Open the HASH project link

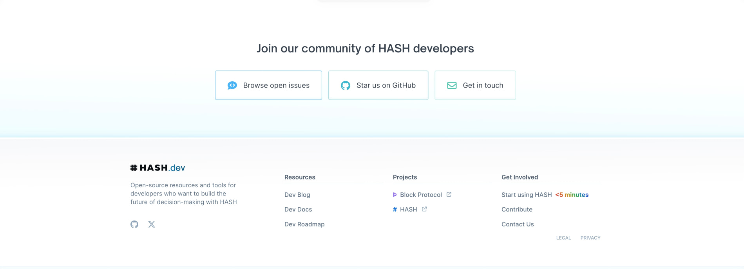pos(409,210)
